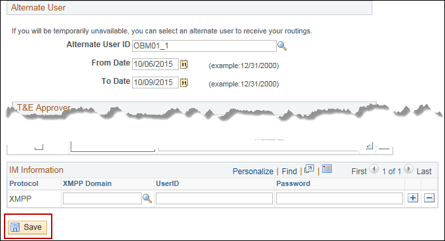Click the Save button
This screenshot has width=445, height=241.
pyautogui.click(x=27, y=227)
